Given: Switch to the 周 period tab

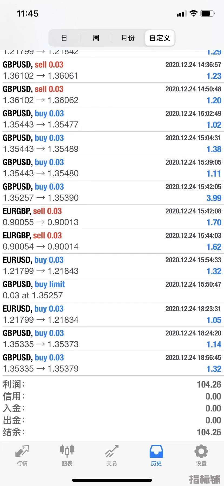Looking at the screenshot, I should pyautogui.click(x=96, y=38).
